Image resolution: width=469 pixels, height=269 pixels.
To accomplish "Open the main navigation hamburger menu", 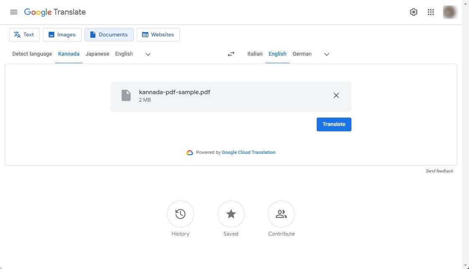I will tap(13, 12).
